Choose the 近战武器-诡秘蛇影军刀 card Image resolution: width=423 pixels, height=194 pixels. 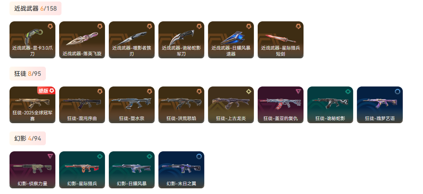tap(181, 40)
